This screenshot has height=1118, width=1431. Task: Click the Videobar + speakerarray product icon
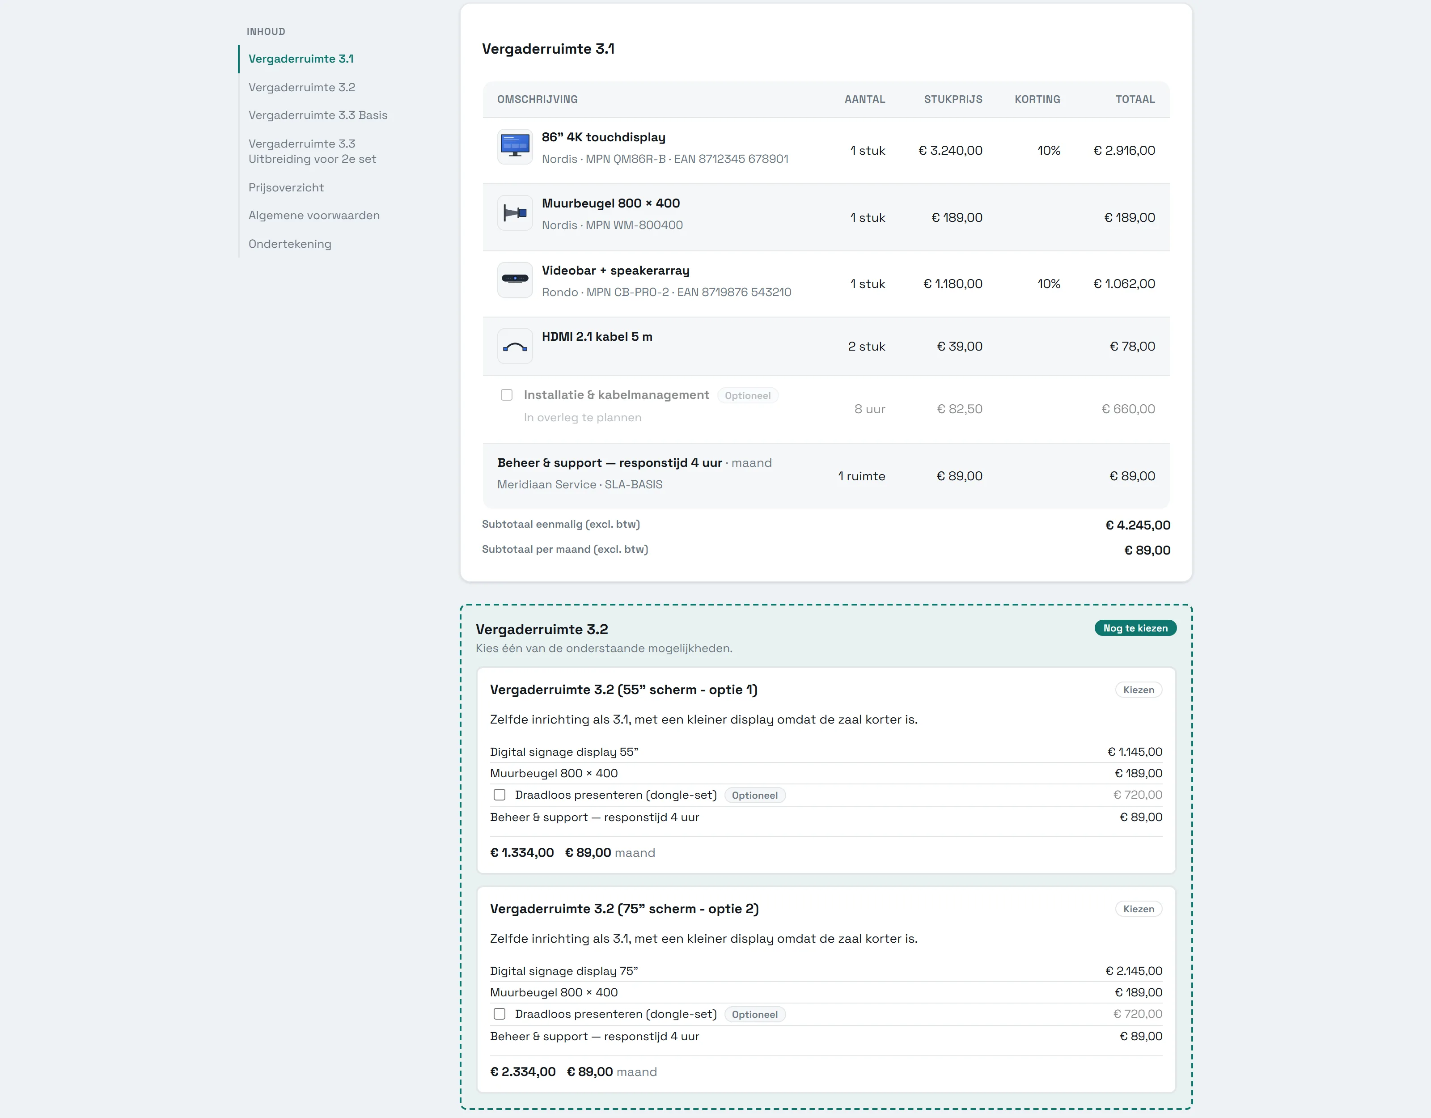click(x=514, y=280)
